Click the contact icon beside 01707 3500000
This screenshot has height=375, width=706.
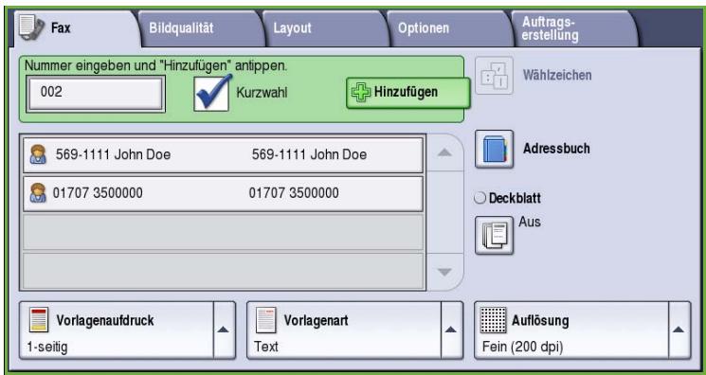[38, 192]
